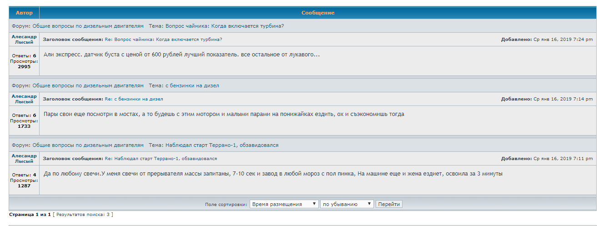Click the "Страница 1 из 1" page indicator
The image size is (599, 226).
[30, 214]
